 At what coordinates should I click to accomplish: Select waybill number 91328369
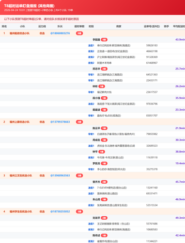(x=152, y=57)
